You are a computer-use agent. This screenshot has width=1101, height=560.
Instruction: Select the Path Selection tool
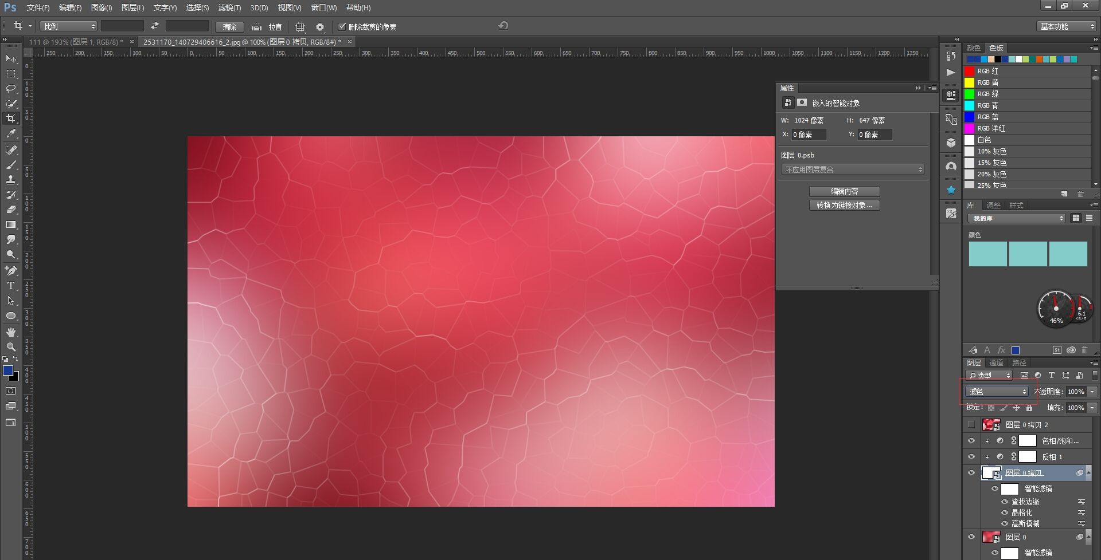tap(11, 301)
